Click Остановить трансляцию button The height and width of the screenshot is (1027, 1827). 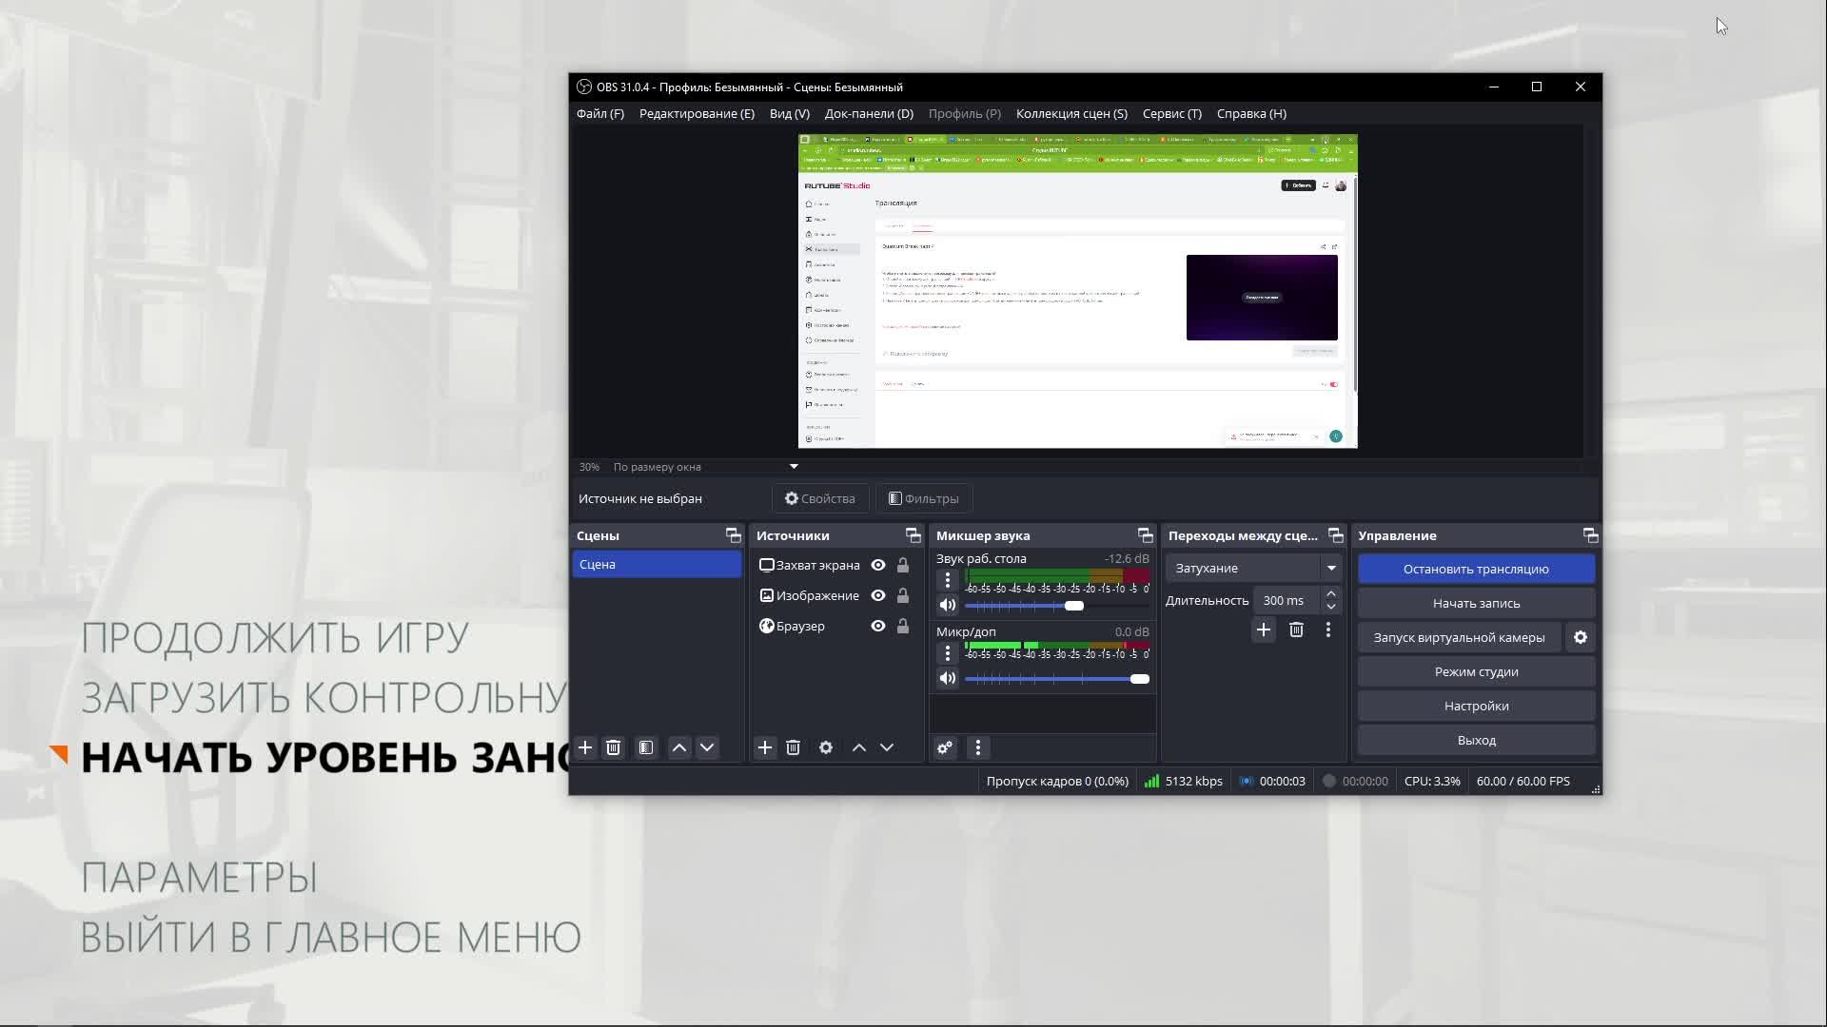[x=1476, y=569]
